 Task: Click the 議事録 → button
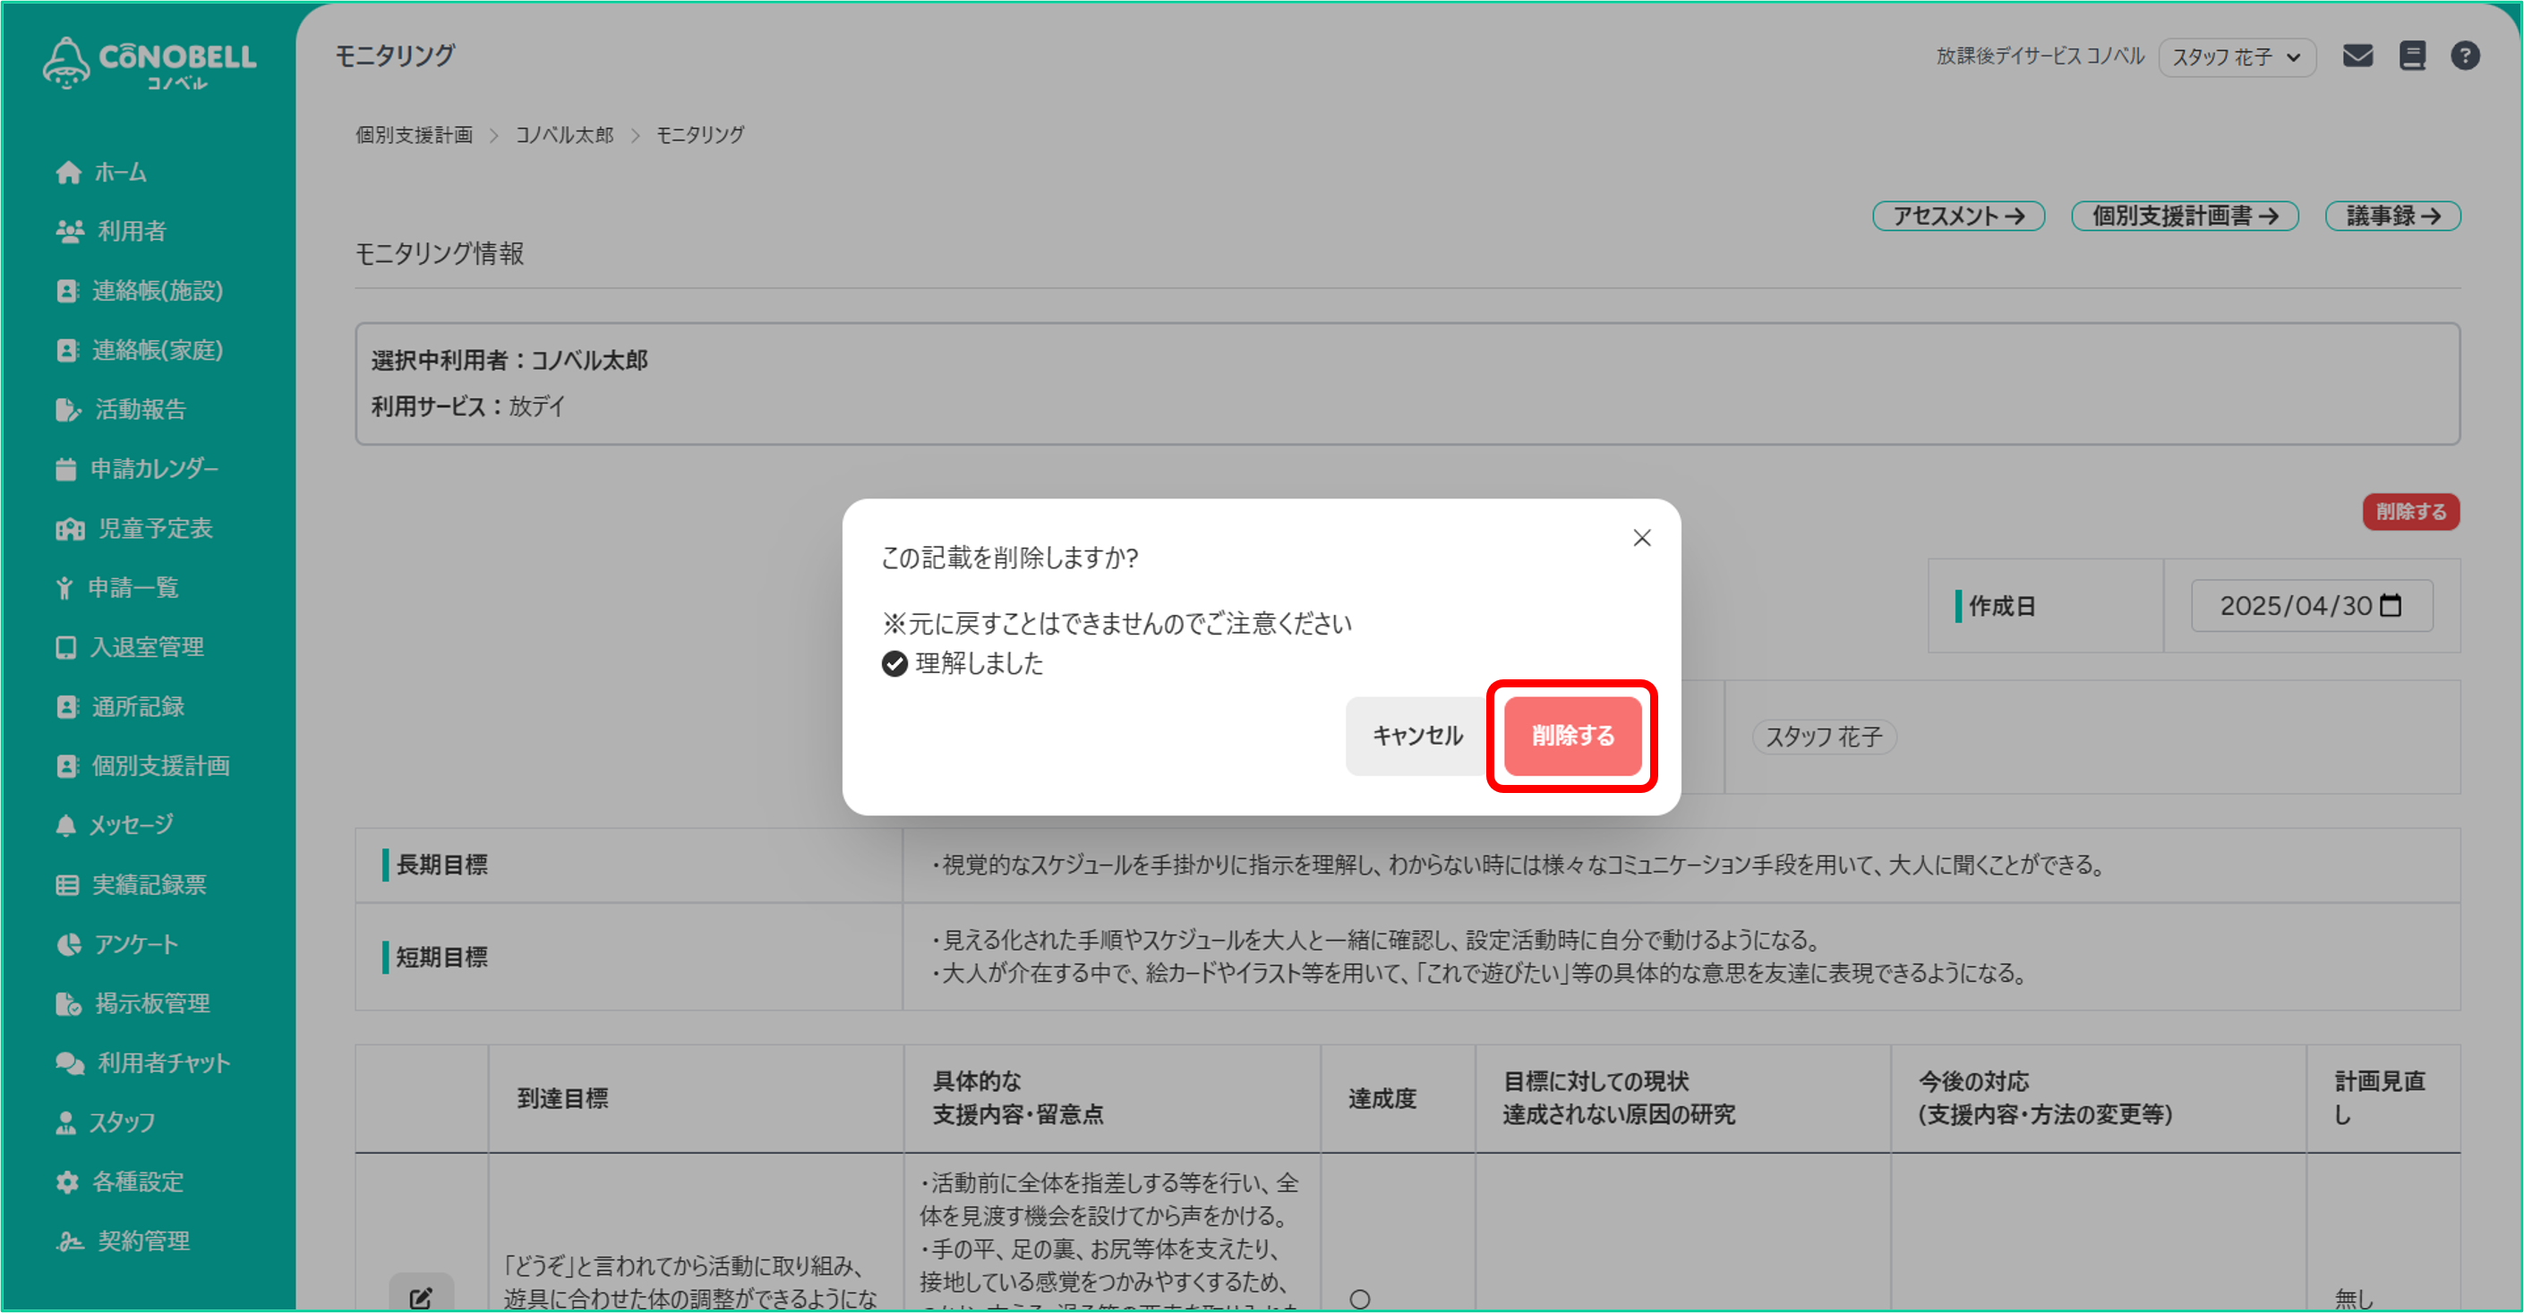pyautogui.click(x=2391, y=217)
